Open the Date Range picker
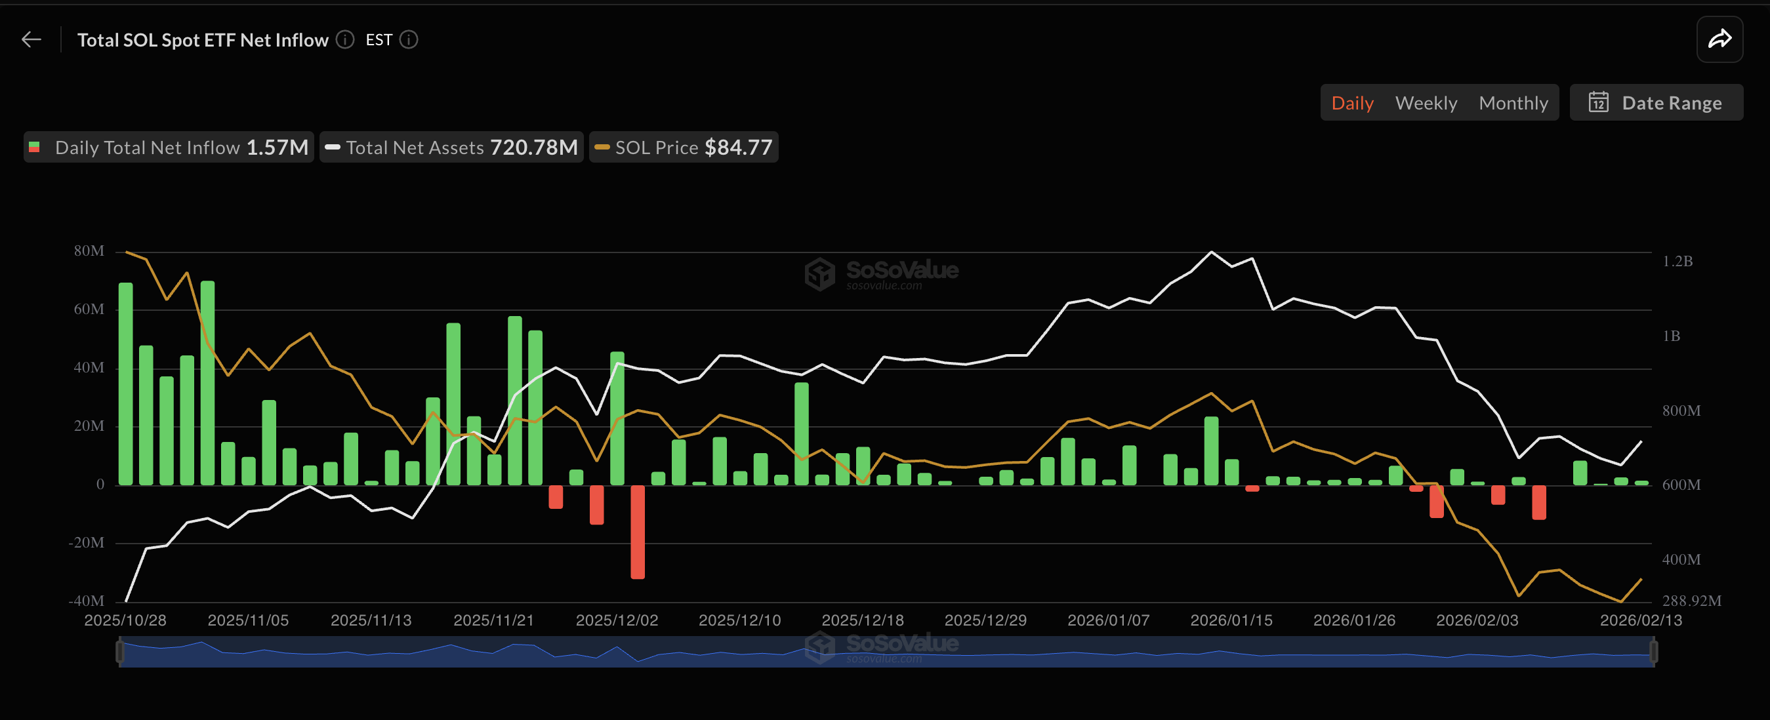 point(1656,102)
